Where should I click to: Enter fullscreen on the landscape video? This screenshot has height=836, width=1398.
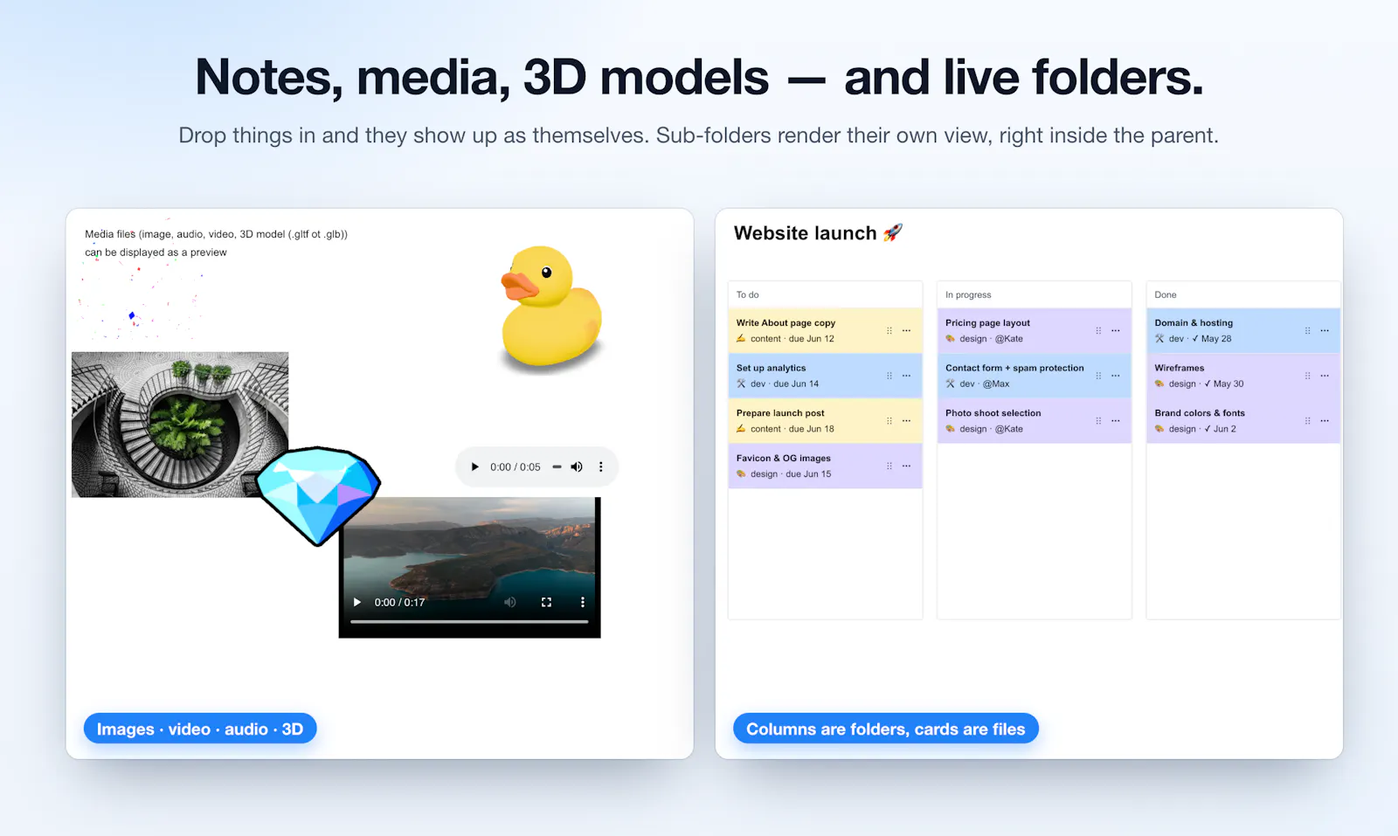[x=547, y=603]
